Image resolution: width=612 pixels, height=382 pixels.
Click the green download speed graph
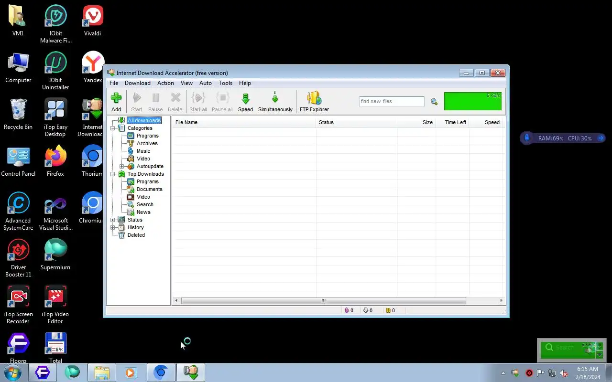pyautogui.click(x=472, y=101)
